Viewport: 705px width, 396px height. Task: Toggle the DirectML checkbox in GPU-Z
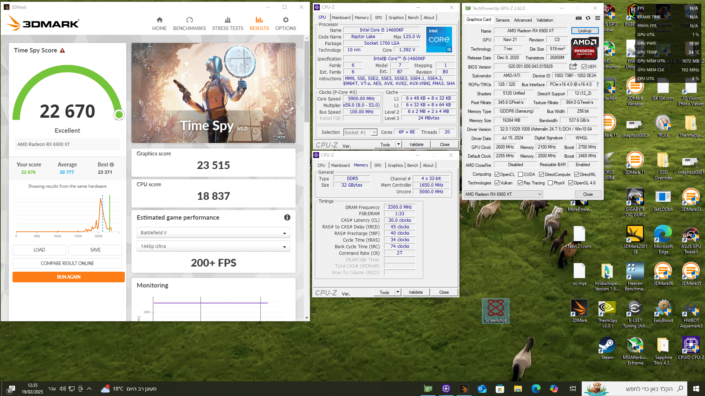click(x=576, y=175)
